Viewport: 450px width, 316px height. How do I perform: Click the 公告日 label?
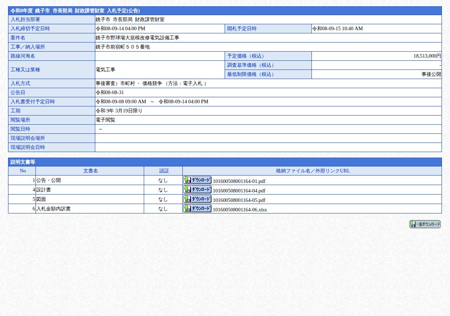point(18,93)
